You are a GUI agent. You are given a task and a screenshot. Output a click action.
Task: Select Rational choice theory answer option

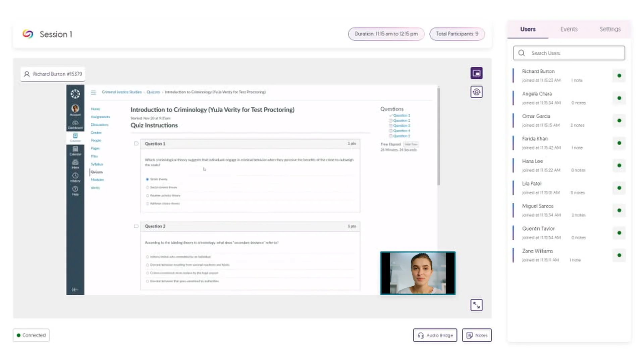tap(148, 203)
